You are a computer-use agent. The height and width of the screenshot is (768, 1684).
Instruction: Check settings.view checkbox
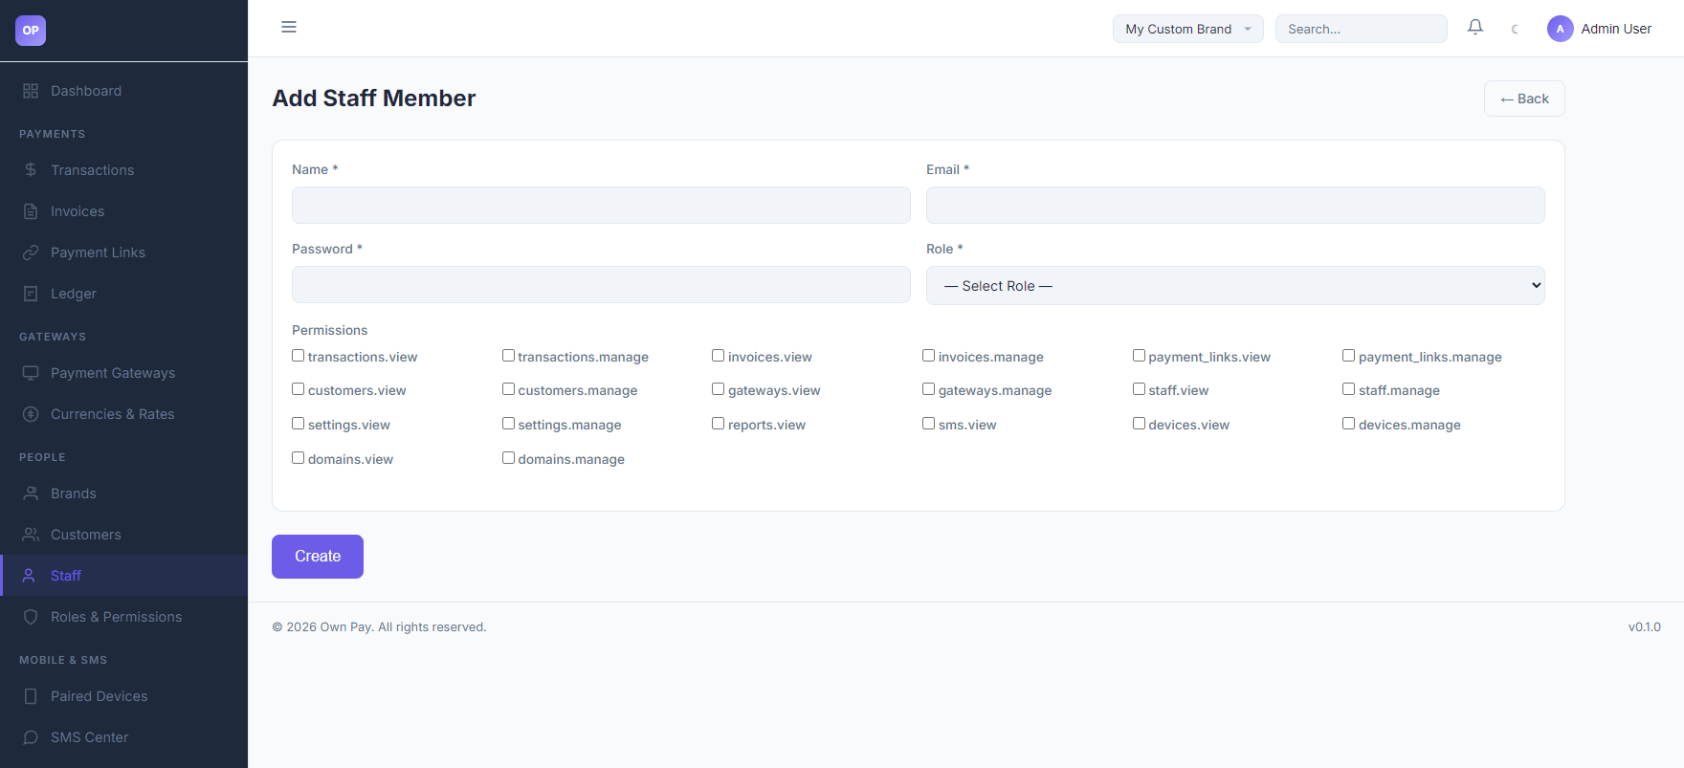299,424
